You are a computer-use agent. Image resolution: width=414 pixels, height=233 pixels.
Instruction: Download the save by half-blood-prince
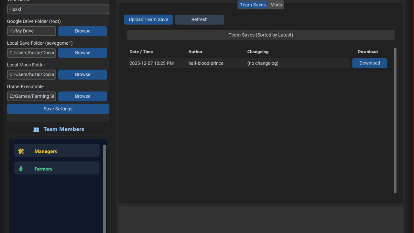coord(370,63)
